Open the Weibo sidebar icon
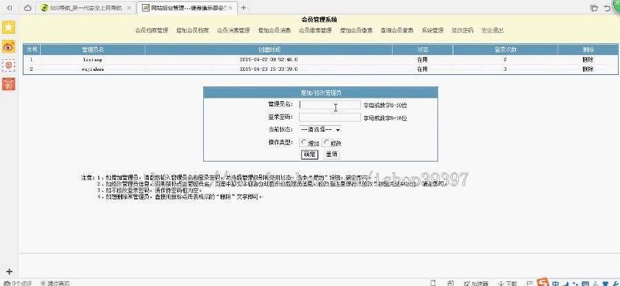 (9, 46)
